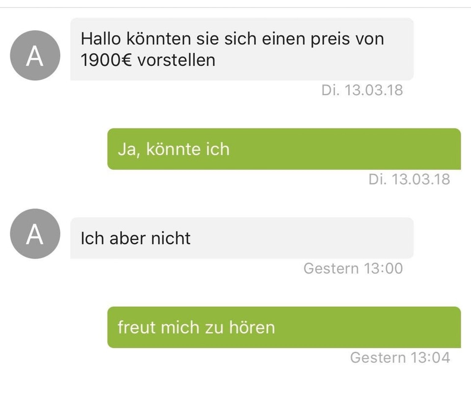Select the grey 'Ich aber nicht' message bubble
Screen dimensions: 471x415
coord(242,238)
